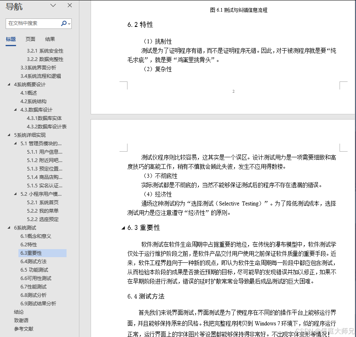Go to 3.4系统流程和逻辑 heading
Image resolution: width=356 pixels, height=337 pixels.
click(x=40, y=76)
